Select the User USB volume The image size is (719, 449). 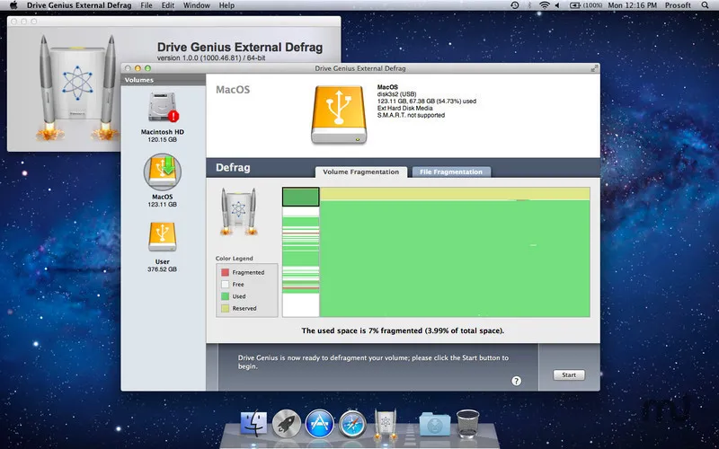pyautogui.click(x=163, y=237)
